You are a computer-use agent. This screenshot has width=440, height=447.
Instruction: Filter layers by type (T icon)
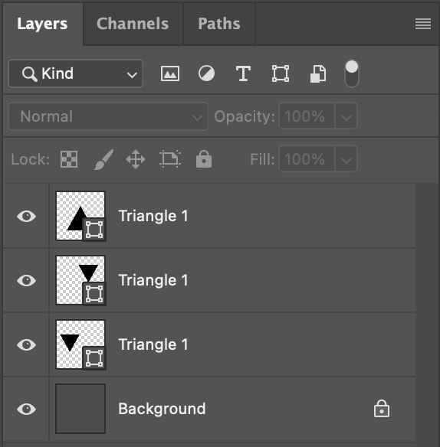coord(243,73)
